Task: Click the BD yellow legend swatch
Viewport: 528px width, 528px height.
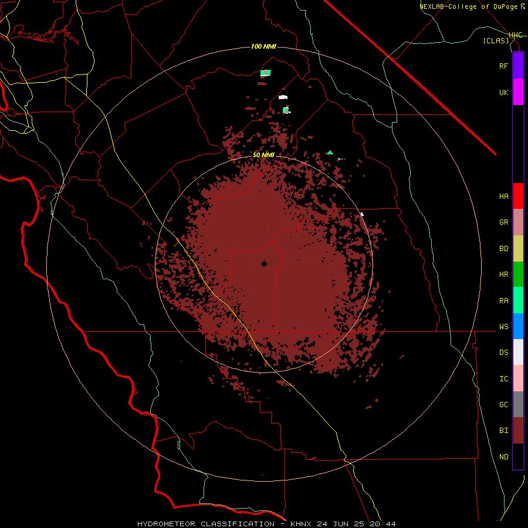Action: pyautogui.click(x=518, y=249)
